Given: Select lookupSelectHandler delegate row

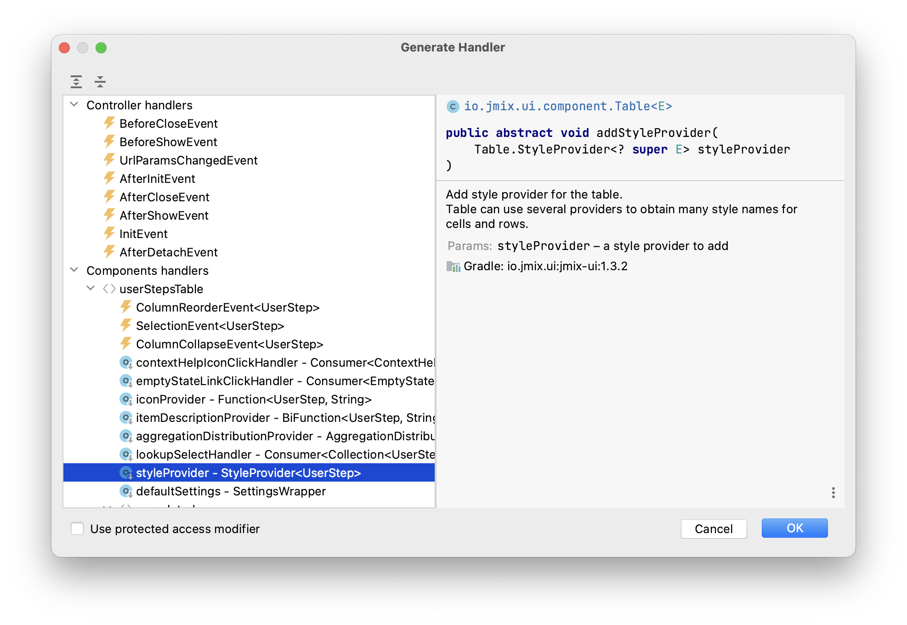Looking at the screenshot, I should (x=249, y=455).
